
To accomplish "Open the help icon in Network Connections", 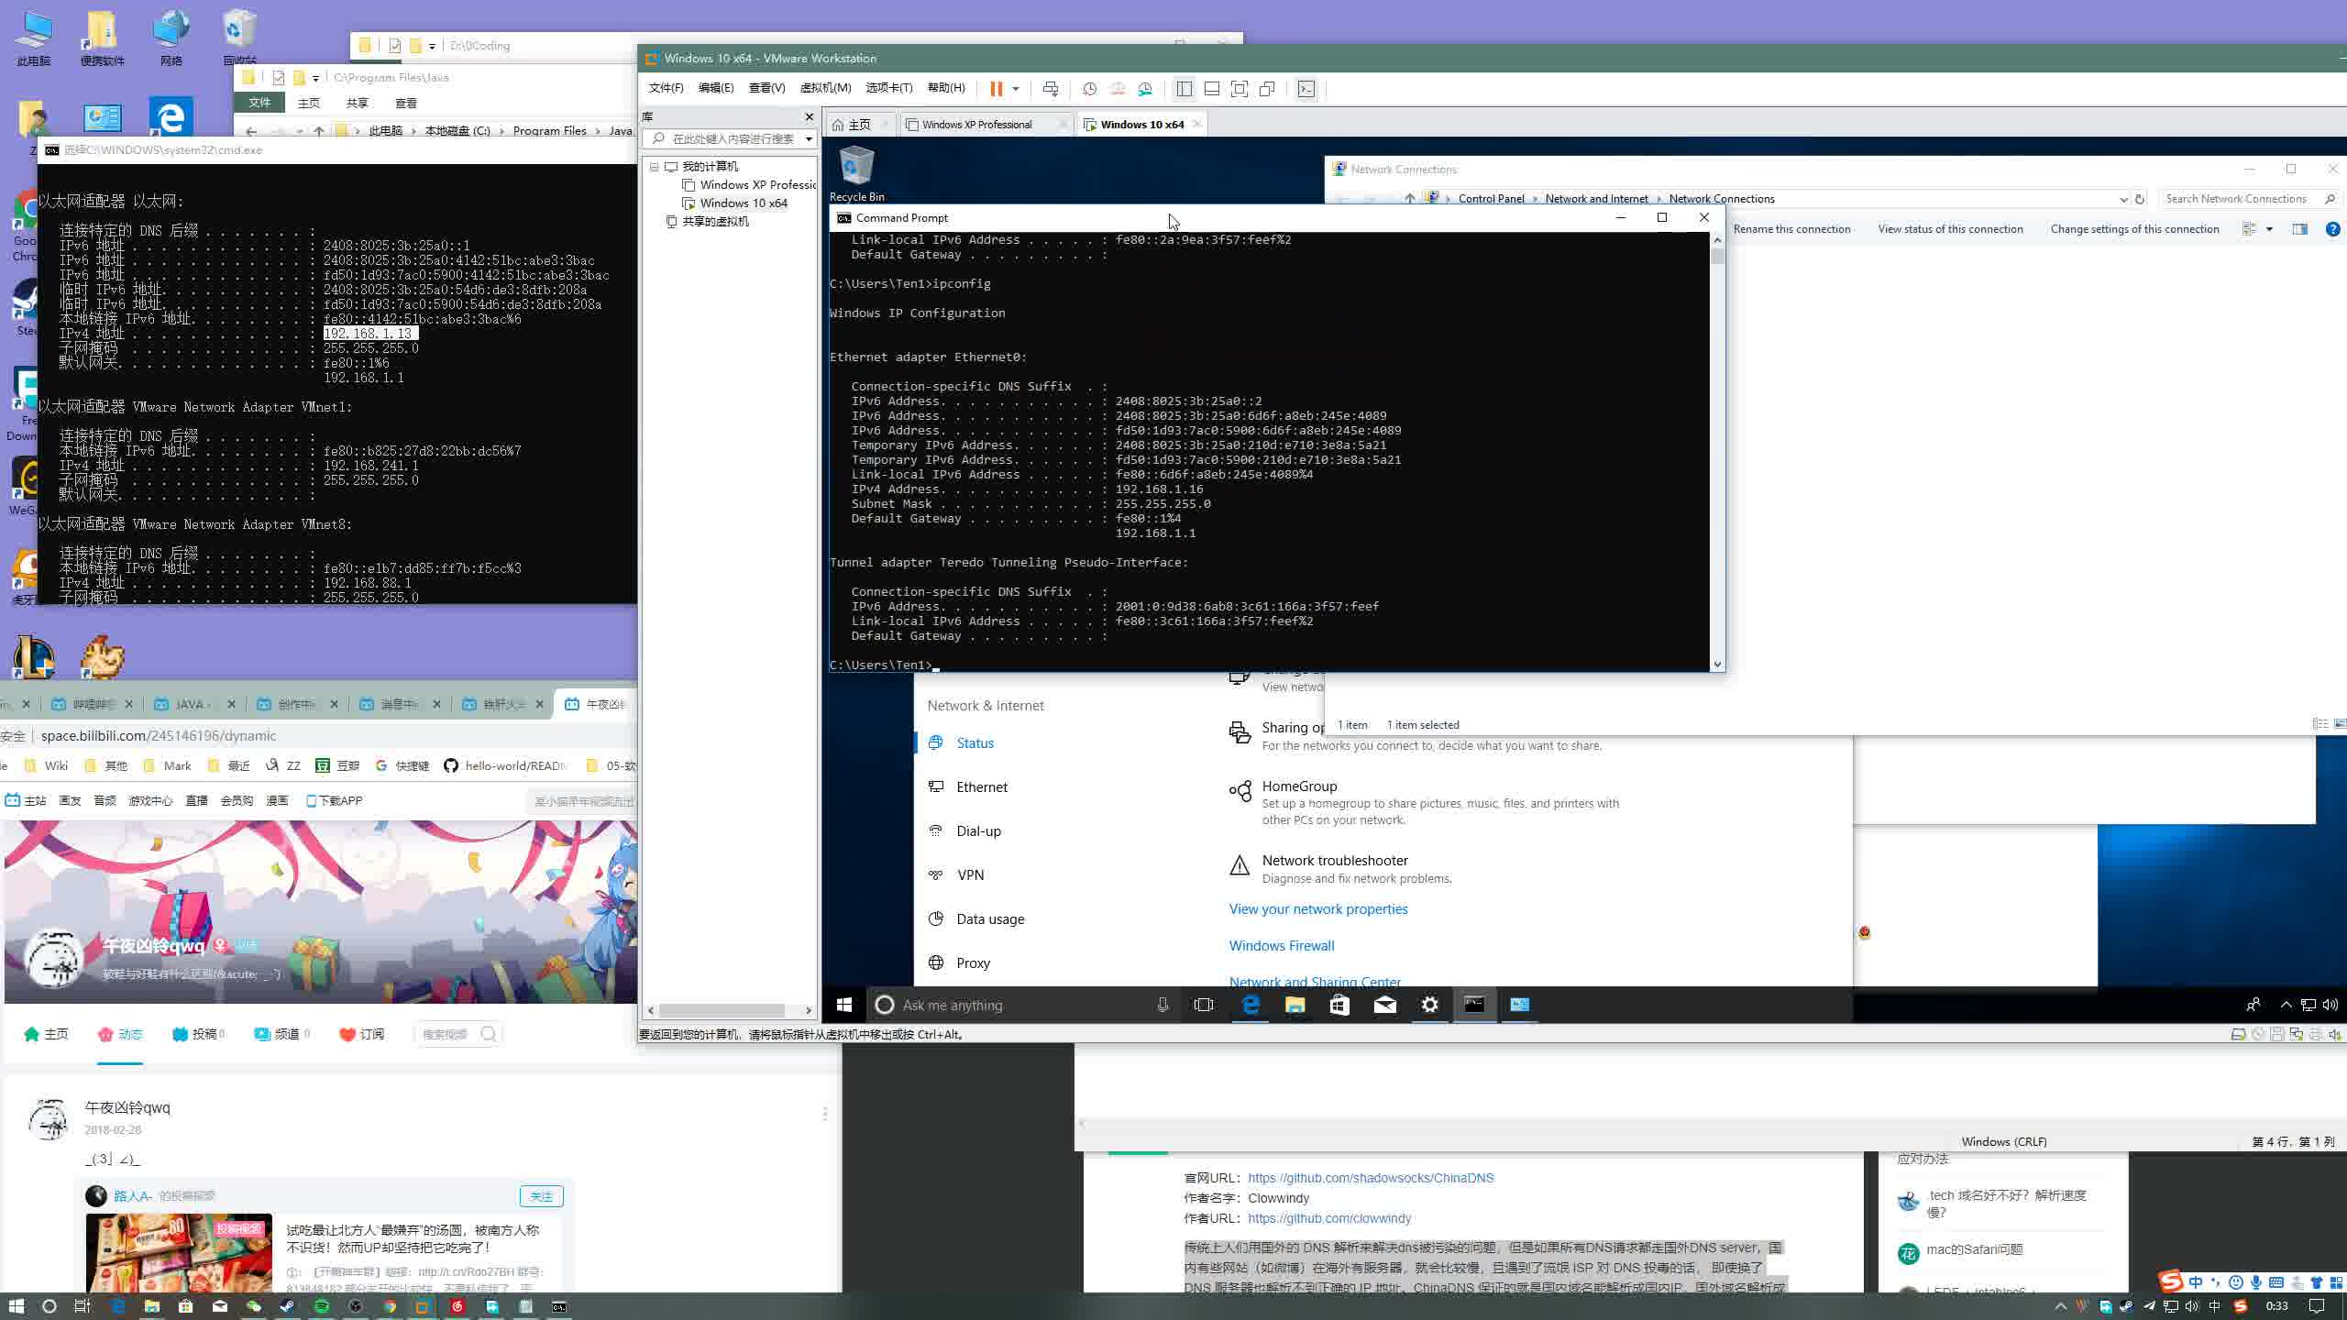I will tap(2332, 229).
